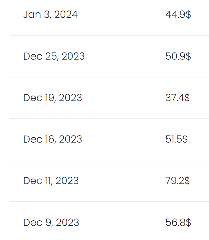
Task: Click empty space between Dec 19, 2023 and 37.4$
Action: [x=123, y=98]
